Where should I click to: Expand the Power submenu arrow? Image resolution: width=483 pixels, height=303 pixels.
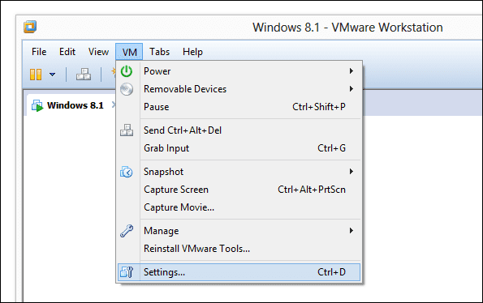tap(351, 71)
